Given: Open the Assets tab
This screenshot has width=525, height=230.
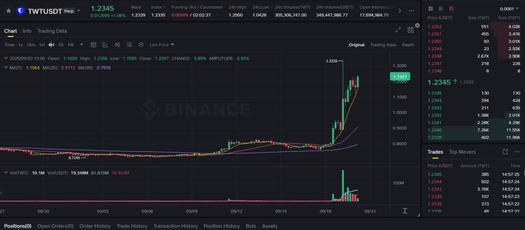Looking at the screenshot, I should 269,226.
